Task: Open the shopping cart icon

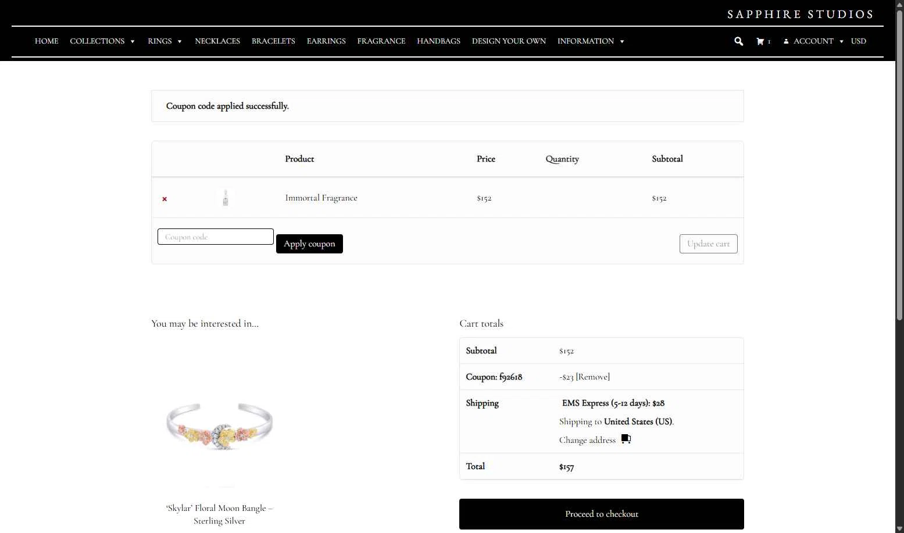Action: pyautogui.click(x=760, y=41)
